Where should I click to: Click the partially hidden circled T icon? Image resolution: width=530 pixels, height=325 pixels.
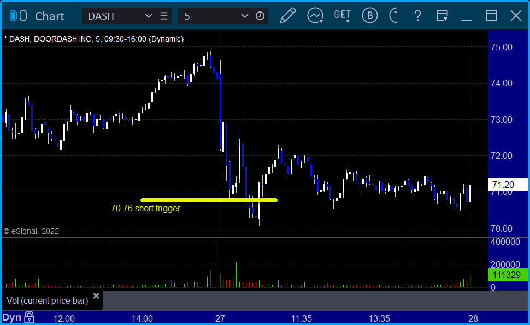coord(393,15)
